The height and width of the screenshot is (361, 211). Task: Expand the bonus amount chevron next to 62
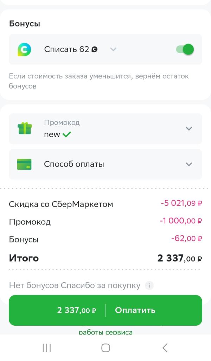click(113, 49)
